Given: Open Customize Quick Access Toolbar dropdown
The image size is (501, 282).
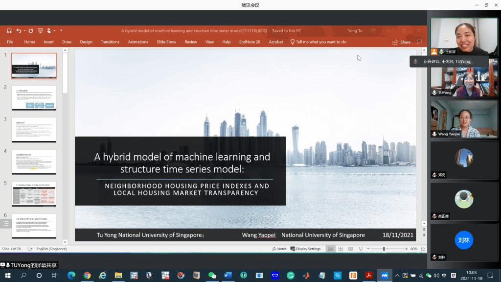Looking at the screenshot, I should tap(61, 31).
